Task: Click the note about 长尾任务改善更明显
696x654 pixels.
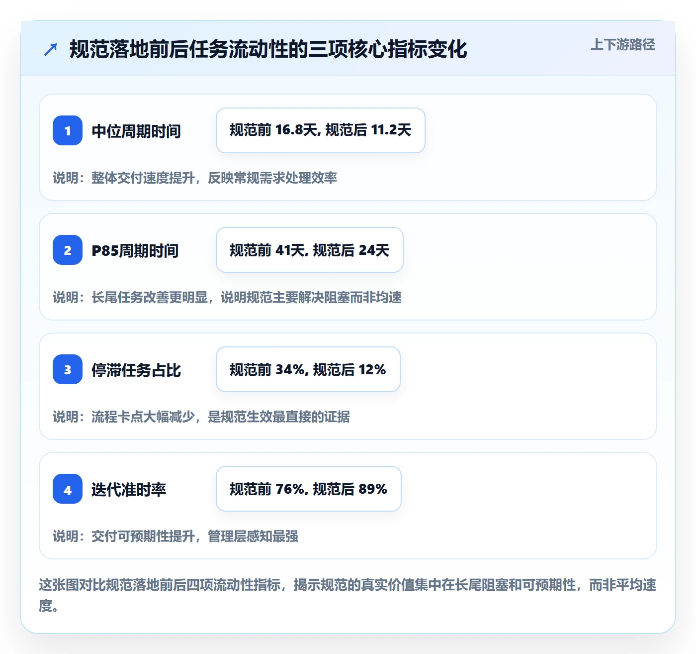Action: tap(227, 297)
